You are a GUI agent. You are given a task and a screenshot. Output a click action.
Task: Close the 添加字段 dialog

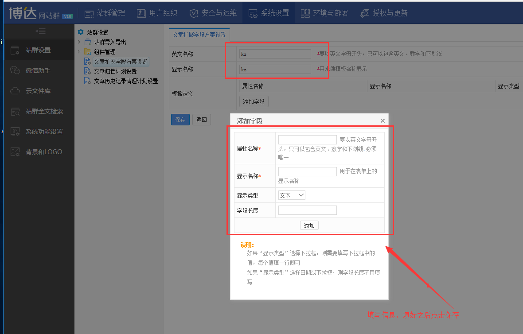point(382,121)
